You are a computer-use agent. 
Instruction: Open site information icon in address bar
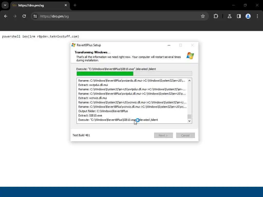click(x=35, y=16)
